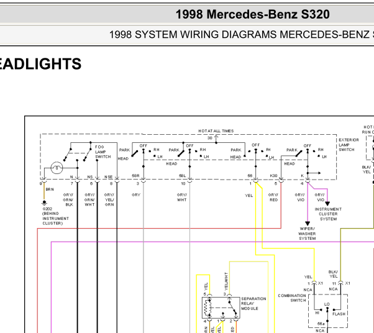Click the "58L" terminal label
Screen dimensions: 374x333
coord(182,176)
